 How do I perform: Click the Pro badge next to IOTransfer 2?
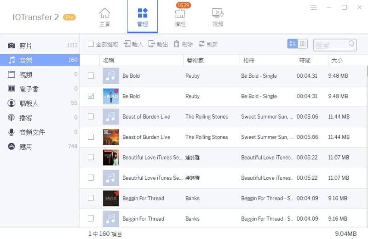pyautogui.click(x=69, y=17)
